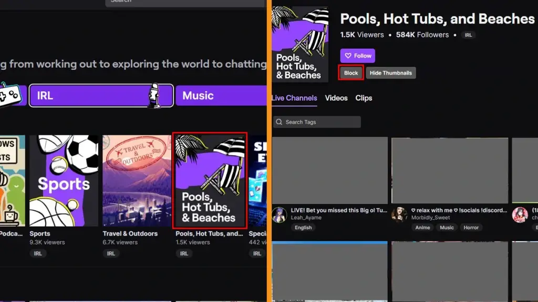Click the Sports category title link
The image size is (538, 302).
(40, 233)
